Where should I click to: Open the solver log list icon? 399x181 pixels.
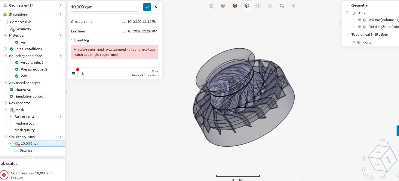click(74, 73)
